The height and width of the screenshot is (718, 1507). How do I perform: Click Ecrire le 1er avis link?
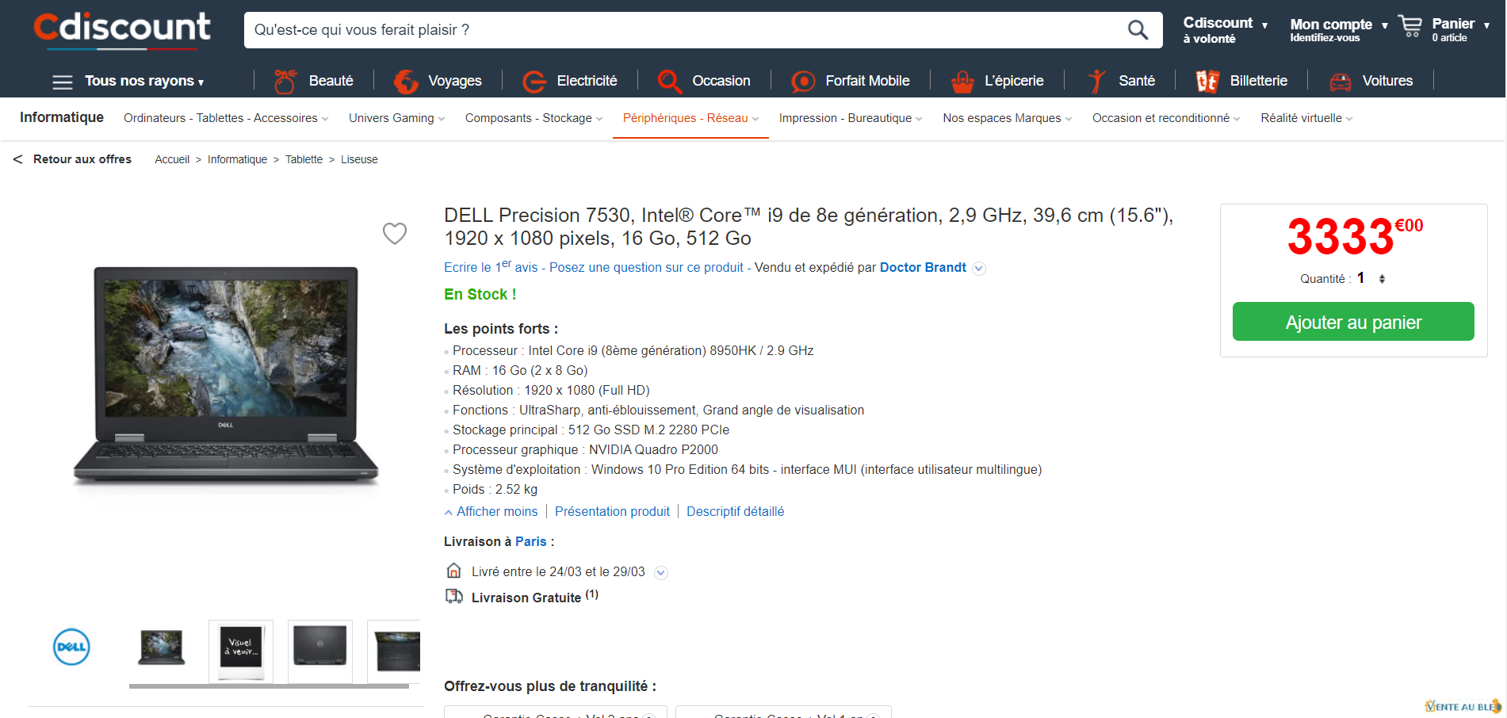(491, 266)
